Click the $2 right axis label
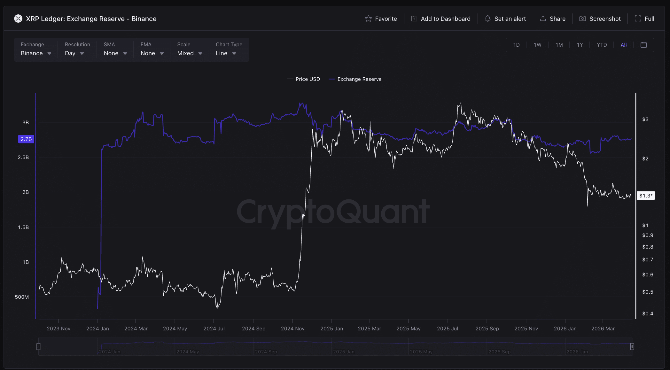This screenshot has height=370, width=670. pos(645,158)
